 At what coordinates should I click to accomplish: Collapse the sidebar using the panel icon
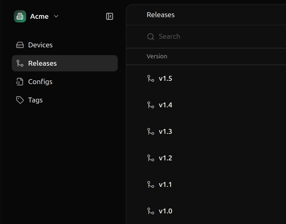[110, 16]
